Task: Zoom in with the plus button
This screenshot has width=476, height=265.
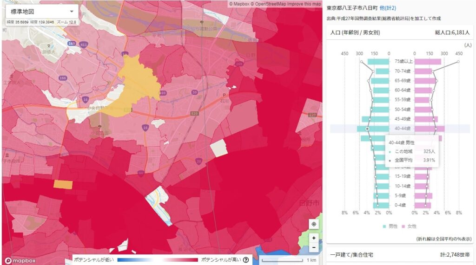Action: coord(314,238)
